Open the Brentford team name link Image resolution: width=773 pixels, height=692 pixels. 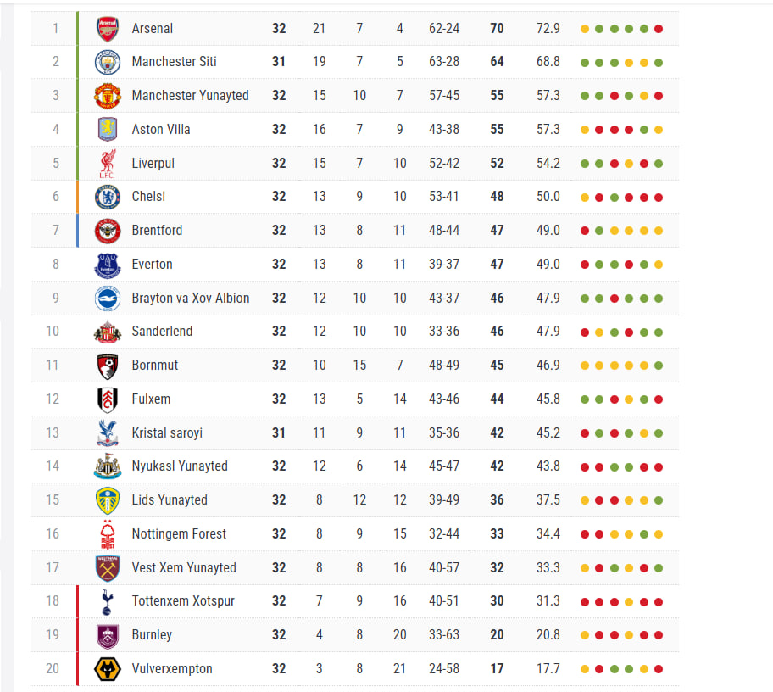pyautogui.click(x=157, y=231)
